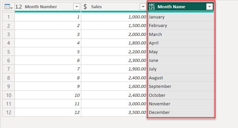The width and height of the screenshot is (238, 128).
Task: Click the 1,000.00 sales cell
Action: tap(114, 17)
